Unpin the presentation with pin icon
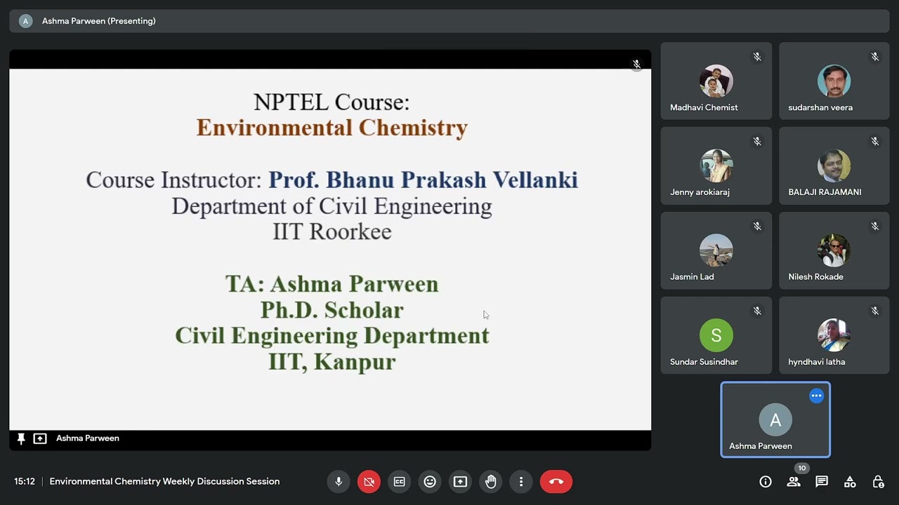Viewport: 899px width, 505px height. 21,438
